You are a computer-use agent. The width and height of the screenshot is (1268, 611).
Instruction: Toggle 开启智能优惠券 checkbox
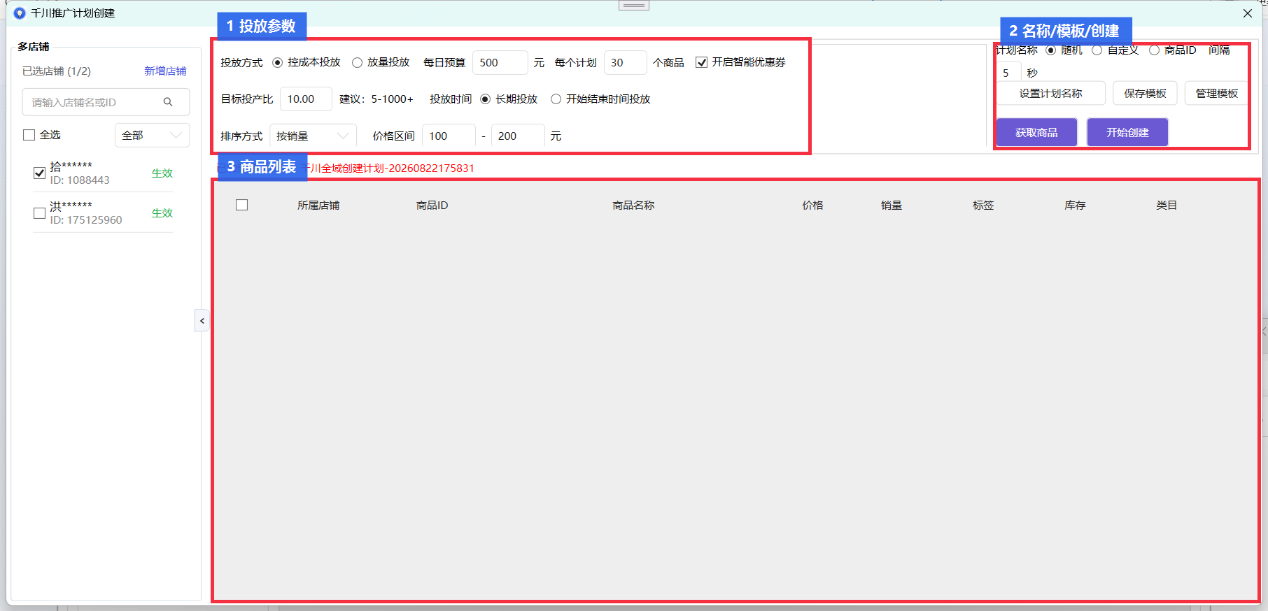tap(701, 63)
